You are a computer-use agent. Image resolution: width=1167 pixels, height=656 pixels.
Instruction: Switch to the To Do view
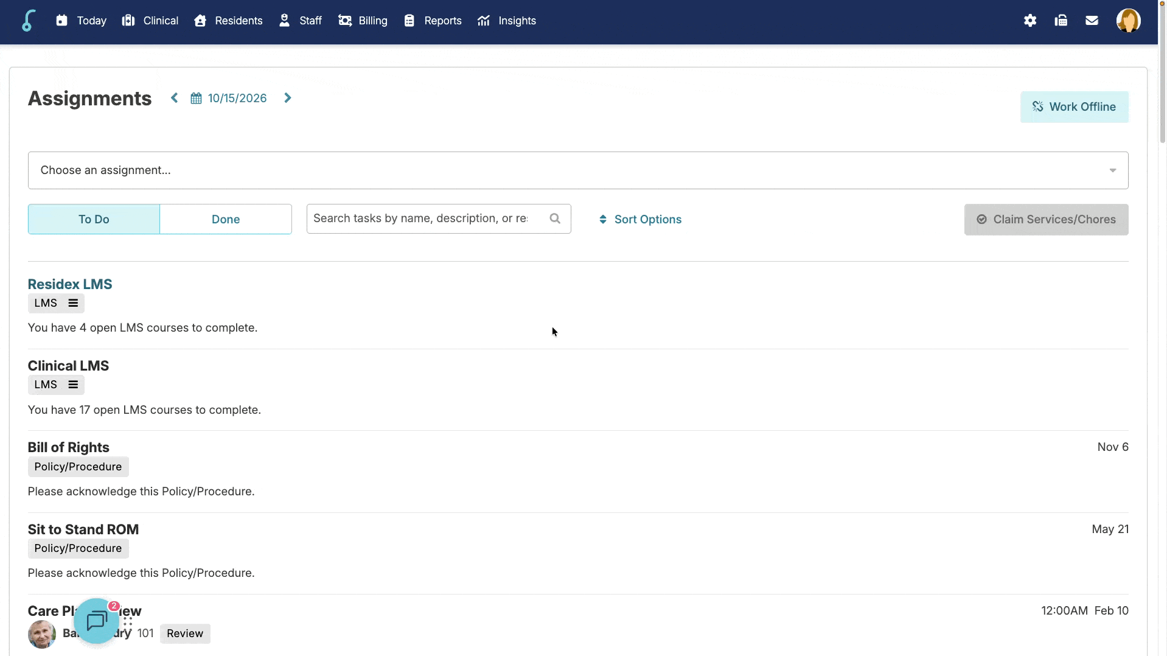(94, 219)
